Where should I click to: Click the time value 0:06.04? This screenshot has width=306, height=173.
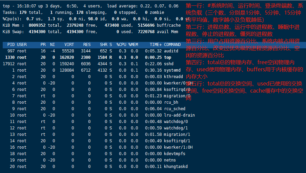pyautogui.click(x=154, y=109)
